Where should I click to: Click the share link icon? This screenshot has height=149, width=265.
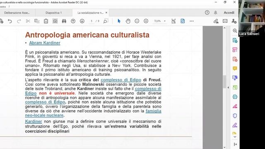coord(216,21)
